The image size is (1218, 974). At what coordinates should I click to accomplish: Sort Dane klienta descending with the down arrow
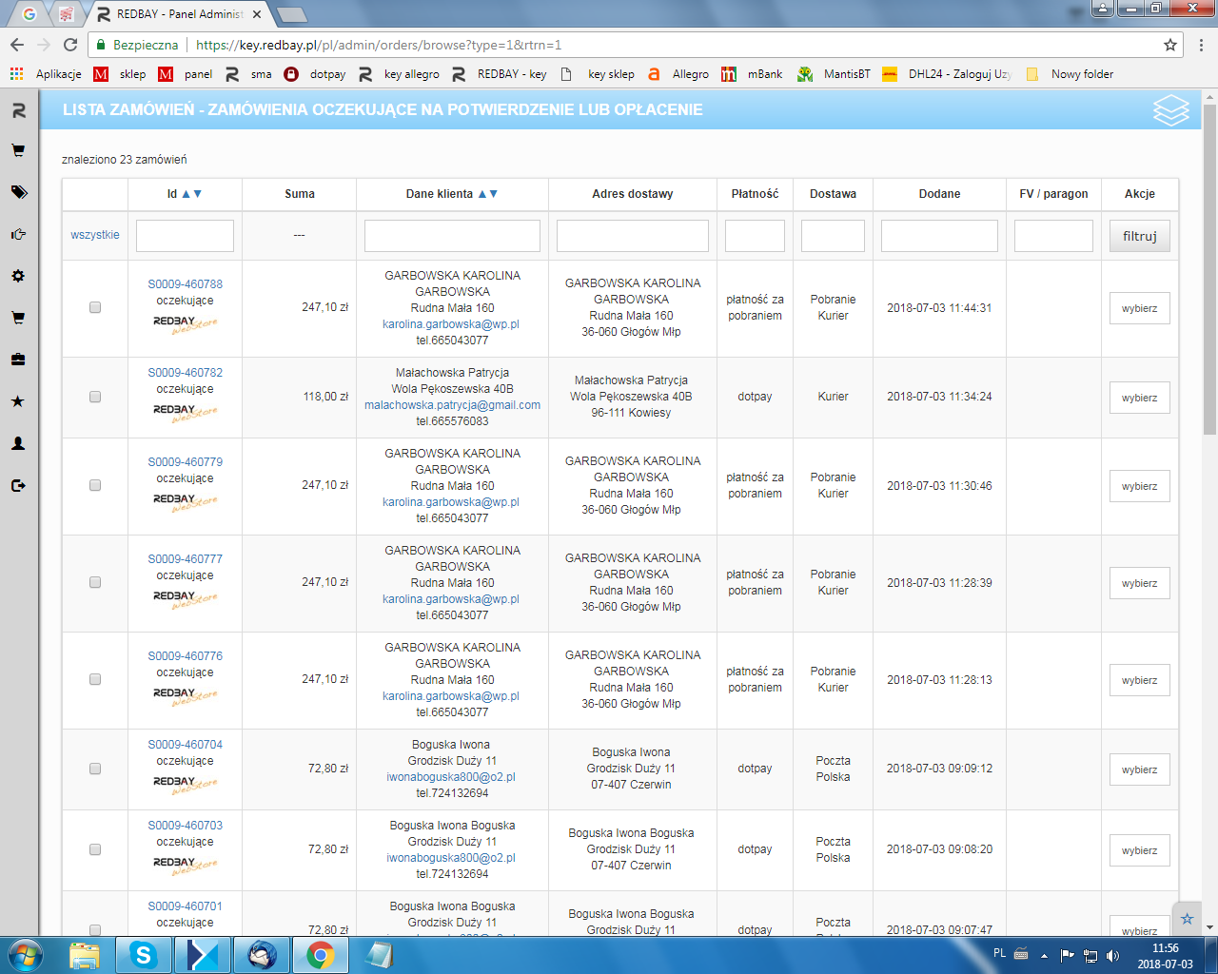point(494,194)
